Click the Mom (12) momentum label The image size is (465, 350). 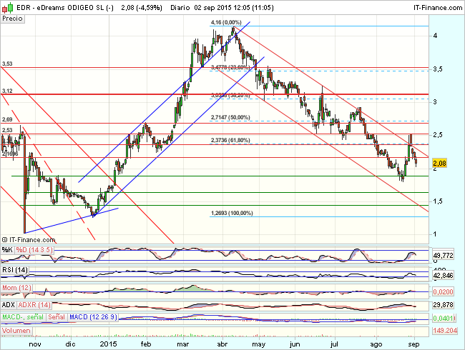(17, 287)
